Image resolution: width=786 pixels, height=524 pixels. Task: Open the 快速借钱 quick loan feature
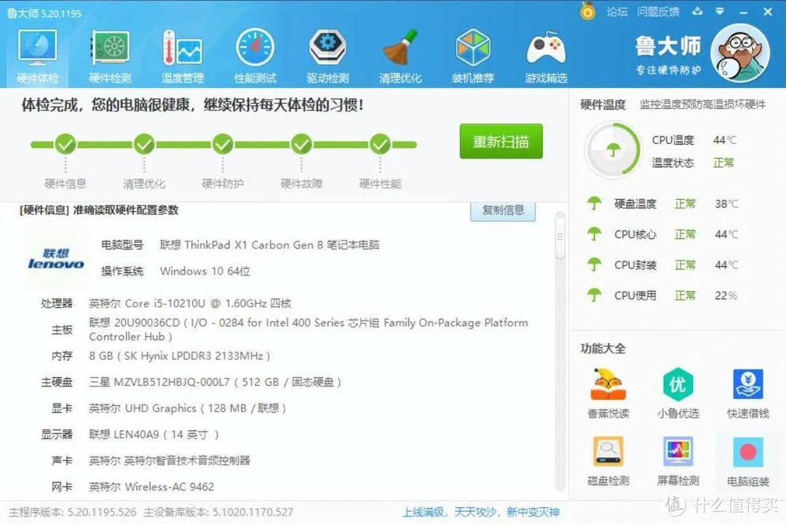click(747, 391)
